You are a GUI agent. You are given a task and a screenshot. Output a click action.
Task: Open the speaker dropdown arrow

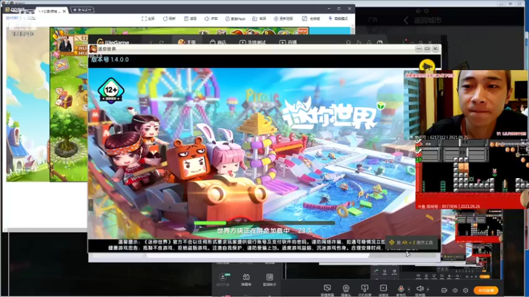(x=428, y=289)
